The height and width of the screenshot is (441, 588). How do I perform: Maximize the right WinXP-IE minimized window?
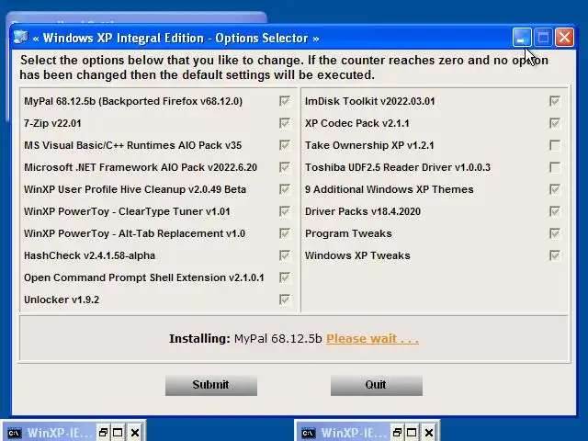click(x=412, y=433)
